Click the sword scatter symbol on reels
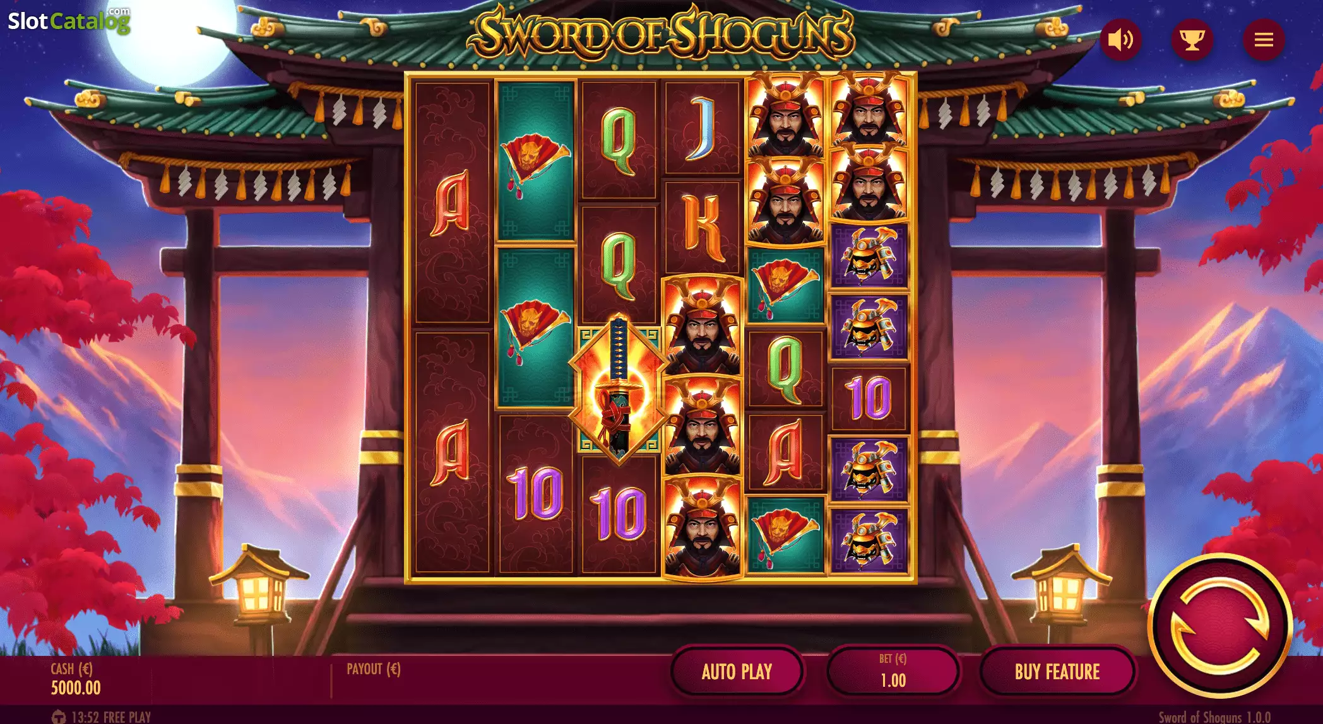Screen dimensions: 1323x724 [619, 390]
